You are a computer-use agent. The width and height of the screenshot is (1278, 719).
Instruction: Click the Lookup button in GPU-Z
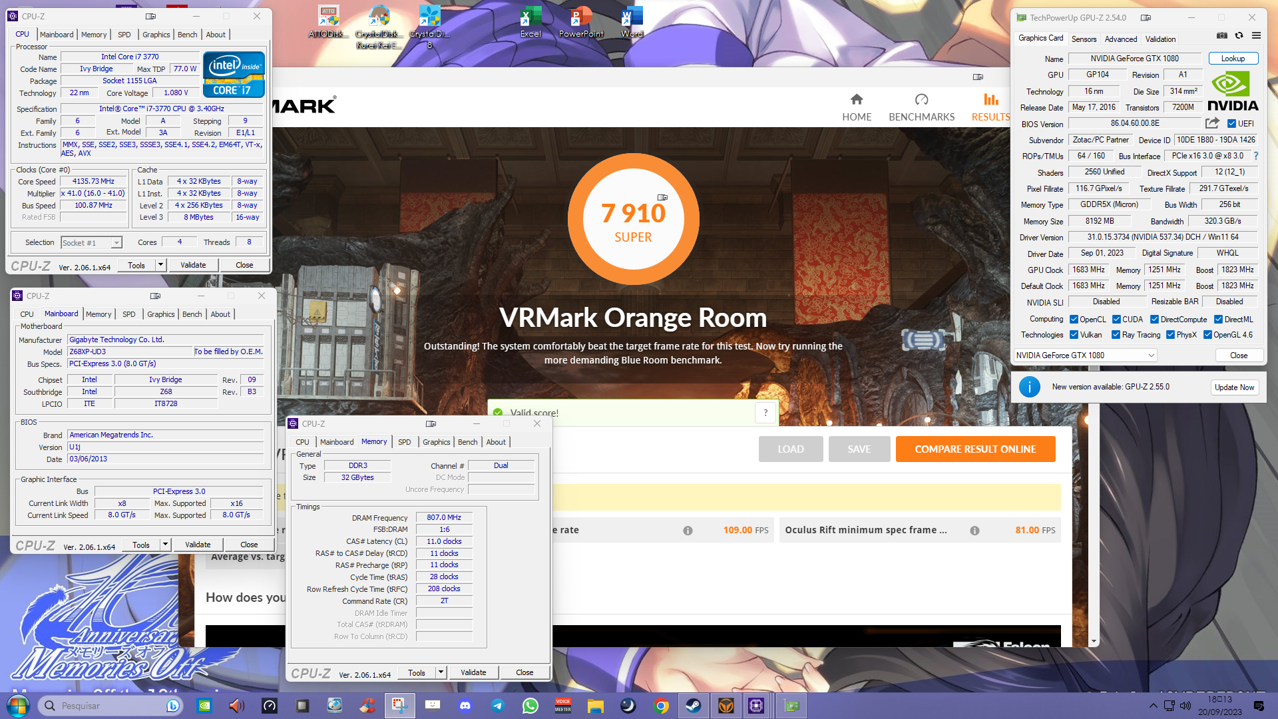pyautogui.click(x=1233, y=59)
